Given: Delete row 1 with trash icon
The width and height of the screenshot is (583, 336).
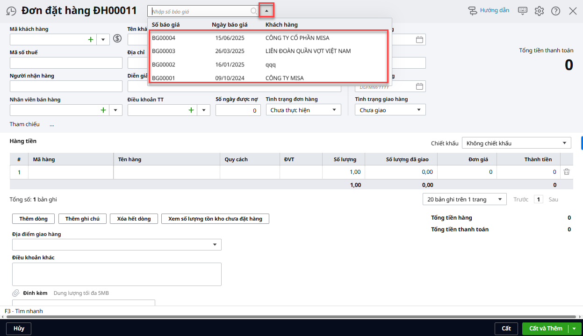Looking at the screenshot, I should point(566,172).
